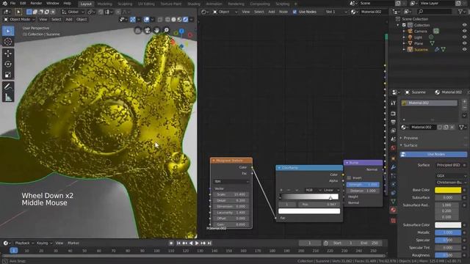Select the Suzanne object in outliner
This screenshot has width=470, height=264.
421,50
